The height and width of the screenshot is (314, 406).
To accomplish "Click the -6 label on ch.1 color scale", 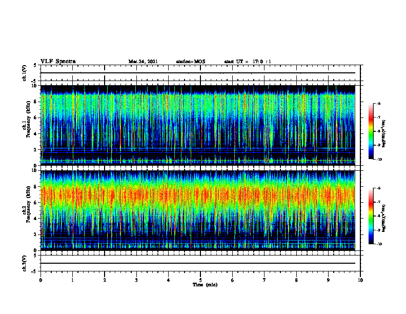I will click(378, 103).
